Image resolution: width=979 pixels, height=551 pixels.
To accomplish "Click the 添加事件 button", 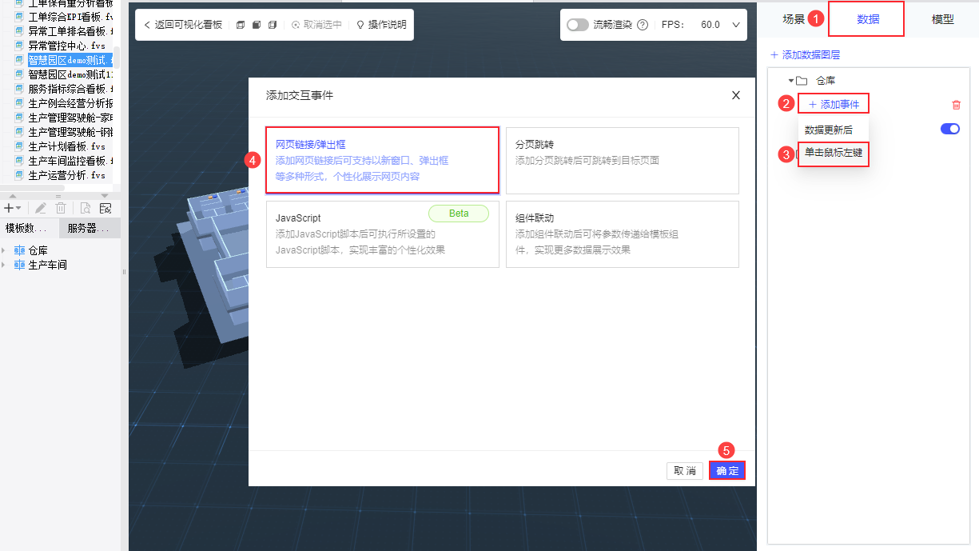I will click(x=834, y=105).
